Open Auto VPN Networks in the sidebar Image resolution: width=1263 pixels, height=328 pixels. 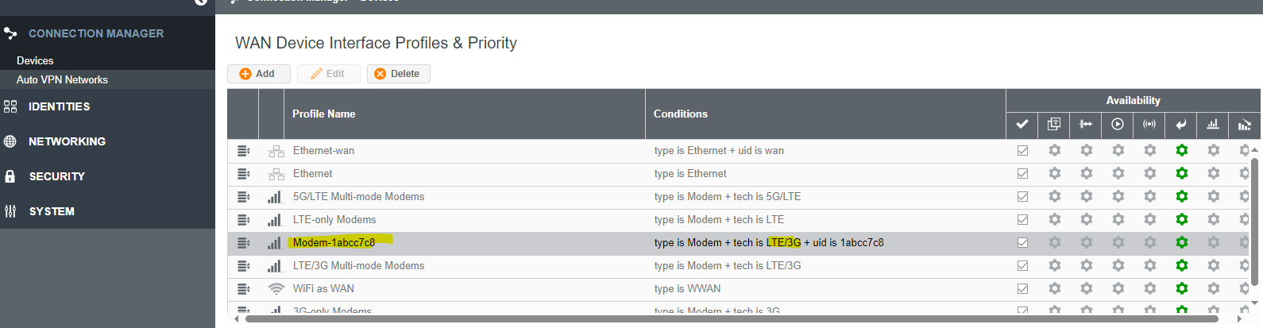click(x=62, y=79)
